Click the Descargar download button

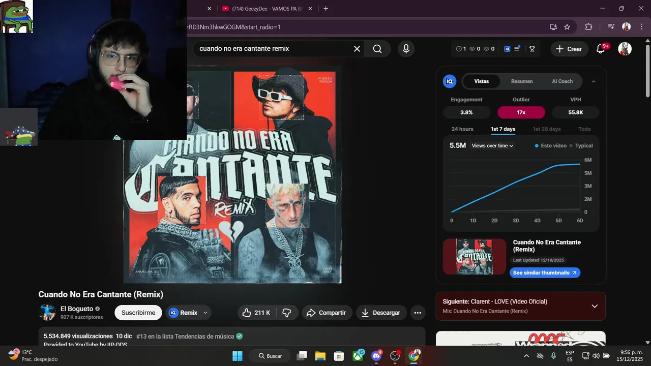tap(381, 313)
